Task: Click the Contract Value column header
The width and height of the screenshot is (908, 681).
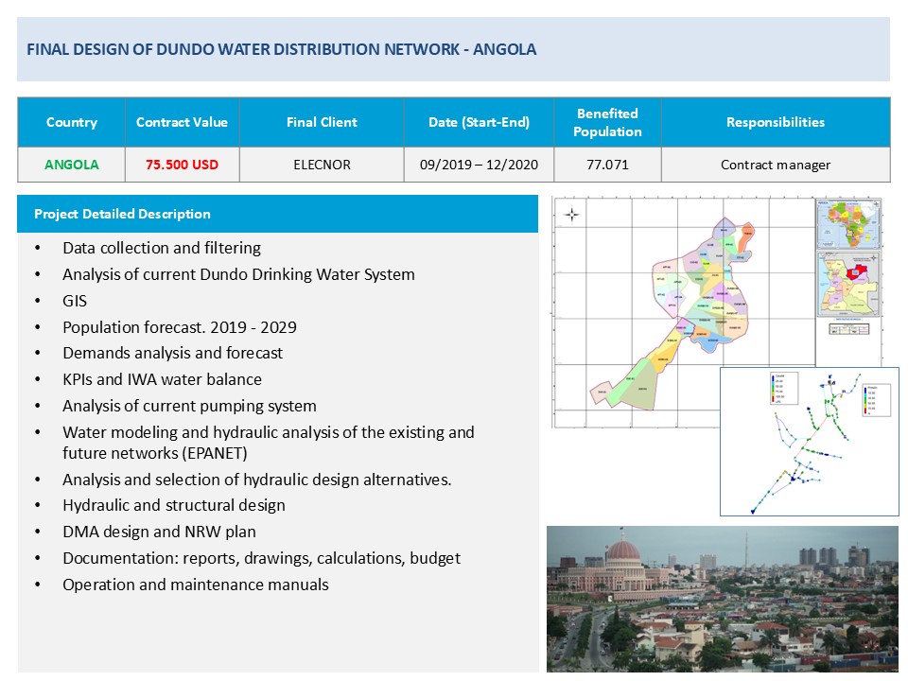Action: pyautogui.click(x=182, y=122)
